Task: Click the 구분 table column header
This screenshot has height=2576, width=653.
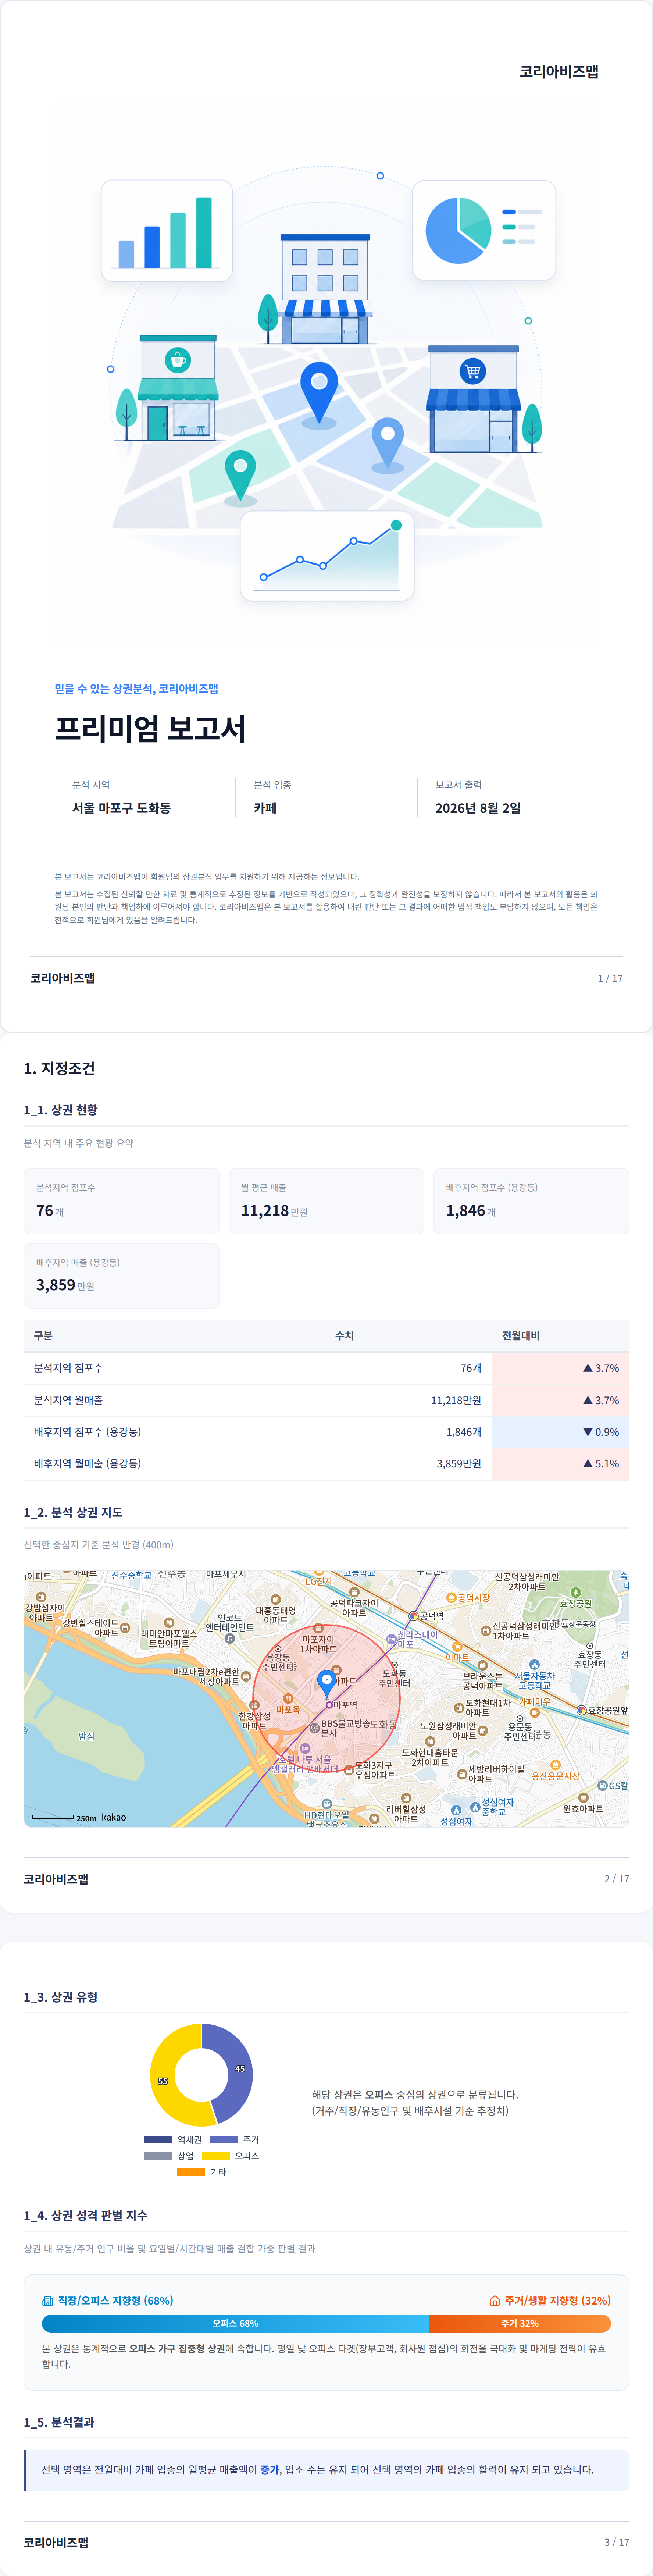Action: [43, 1336]
